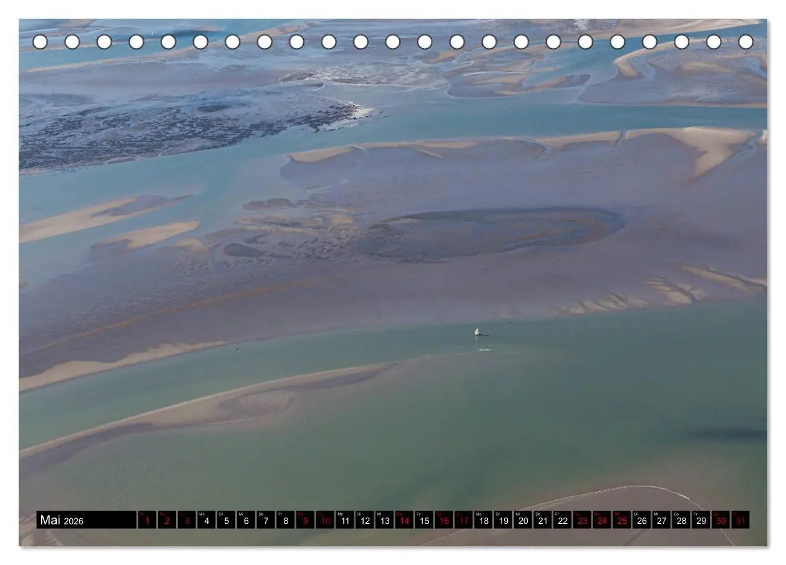The height and width of the screenshot is (565, 786).
Task: Select date 15 (Fr) in calendar strip
Action: pos(424,520)
